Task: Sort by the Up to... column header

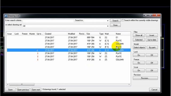Action: pos(40,34)
